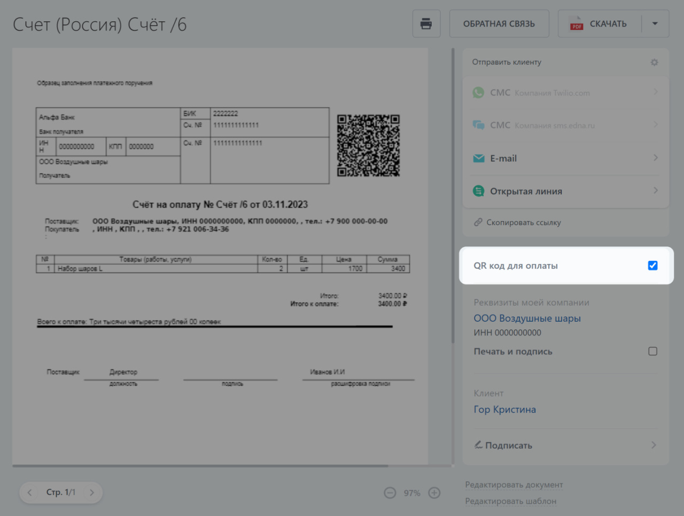Click the Отправить клиенту heading
684x516 pixels.
point(507,62)
